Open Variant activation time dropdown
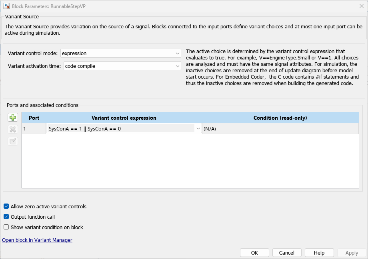This screenshot has width=368, height=259. [122, 66]
